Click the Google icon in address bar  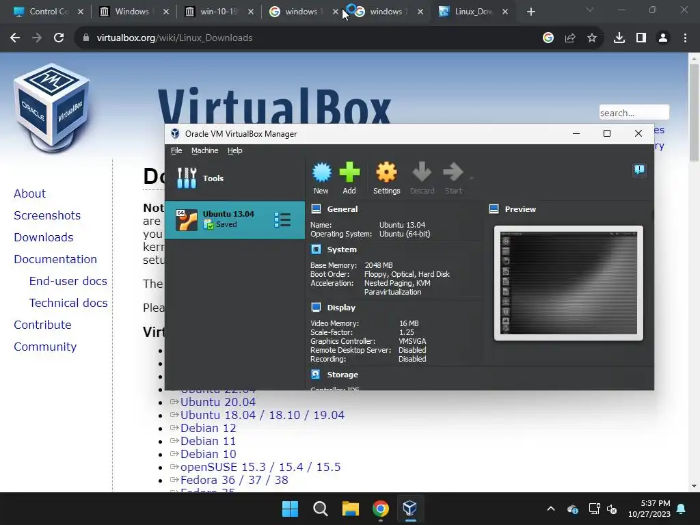[x=548, y=38]
